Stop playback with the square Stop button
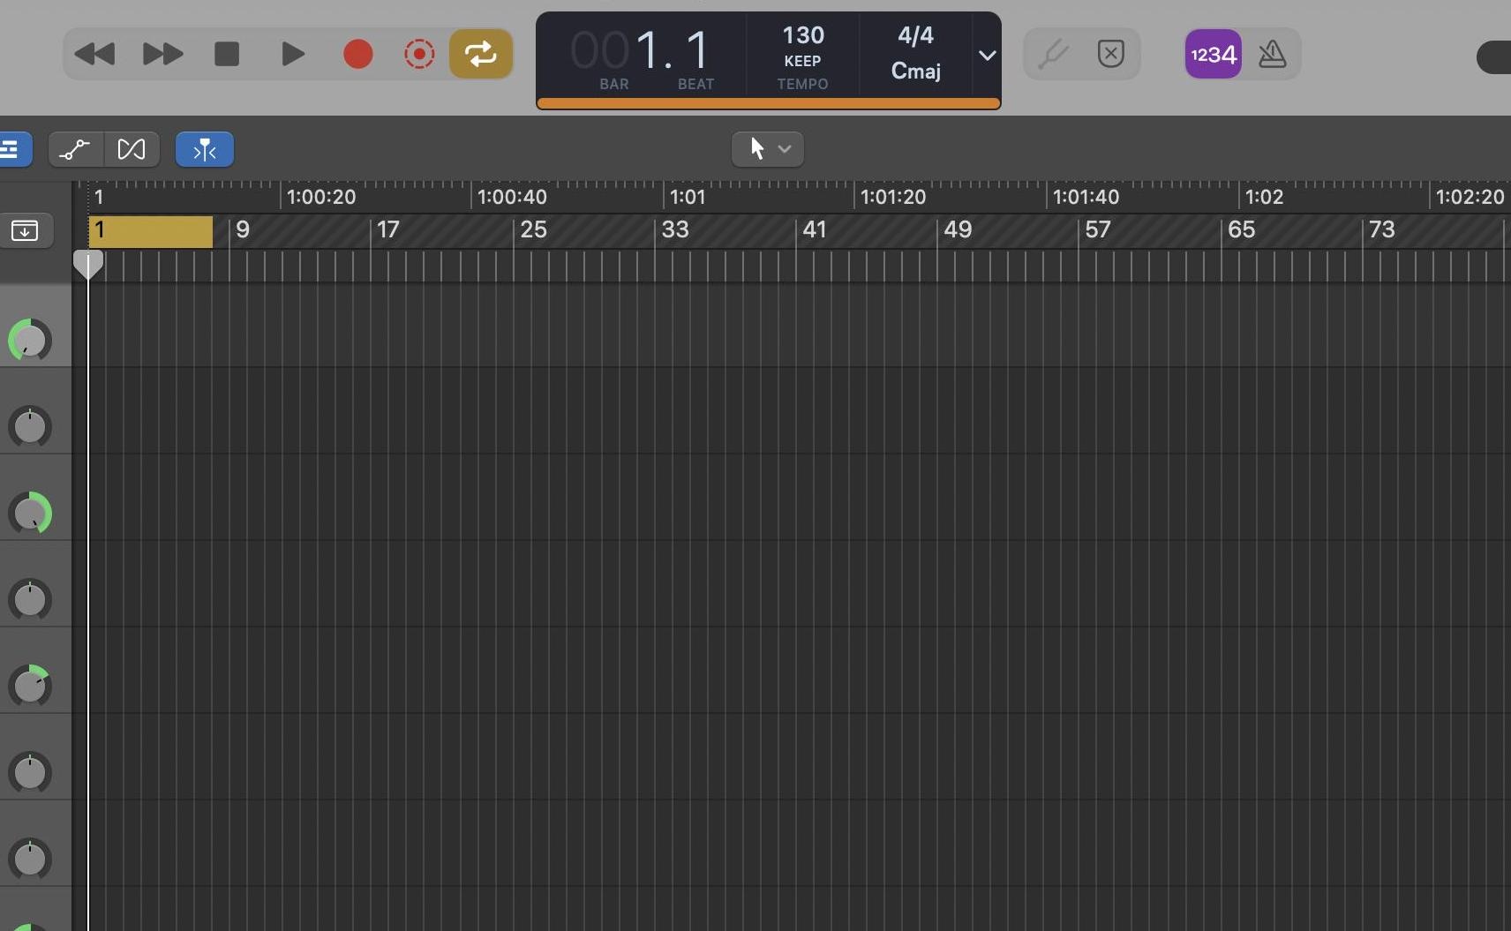The height and width of the screenshot is (931, 1511). click(227, 54)
